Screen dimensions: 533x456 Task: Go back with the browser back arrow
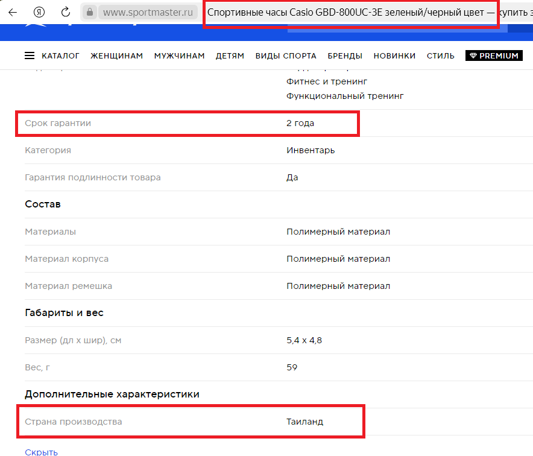[13, 13]
